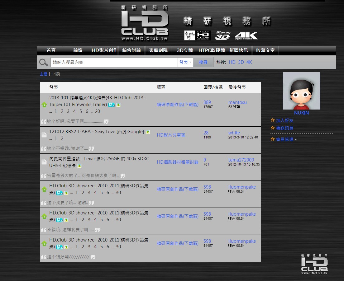Click page icon beside Lexar 256GB thread

(x=44, y=162)
